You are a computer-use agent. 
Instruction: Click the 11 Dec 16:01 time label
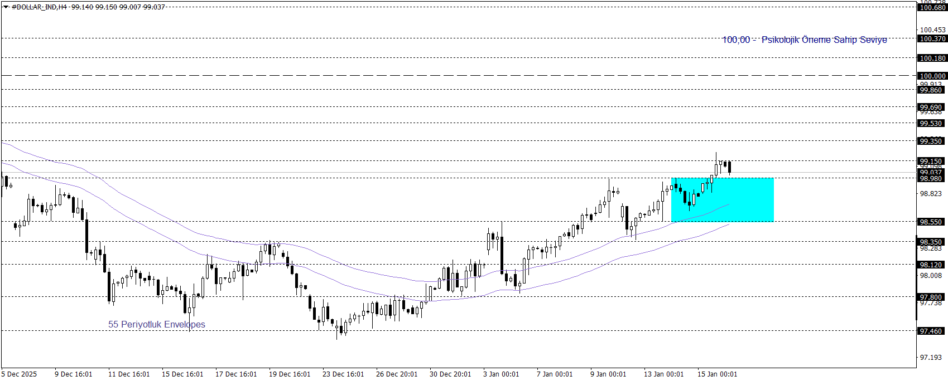tap(129, 374)
